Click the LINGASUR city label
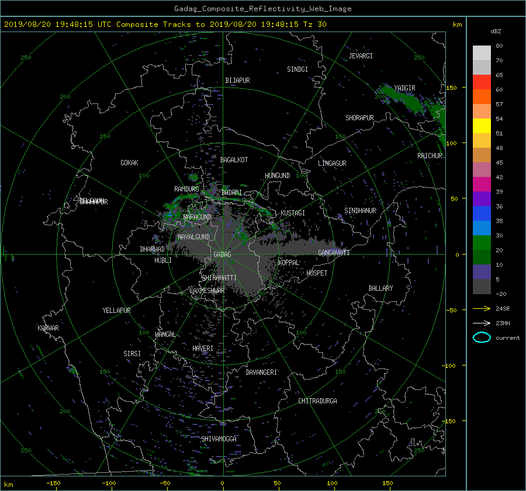This screenshot has width=526, height=491. pyautogui.click(x=332, y=163)
